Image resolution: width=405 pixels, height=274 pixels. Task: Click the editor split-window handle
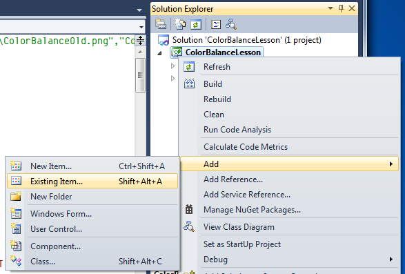[x=140, y=40]
